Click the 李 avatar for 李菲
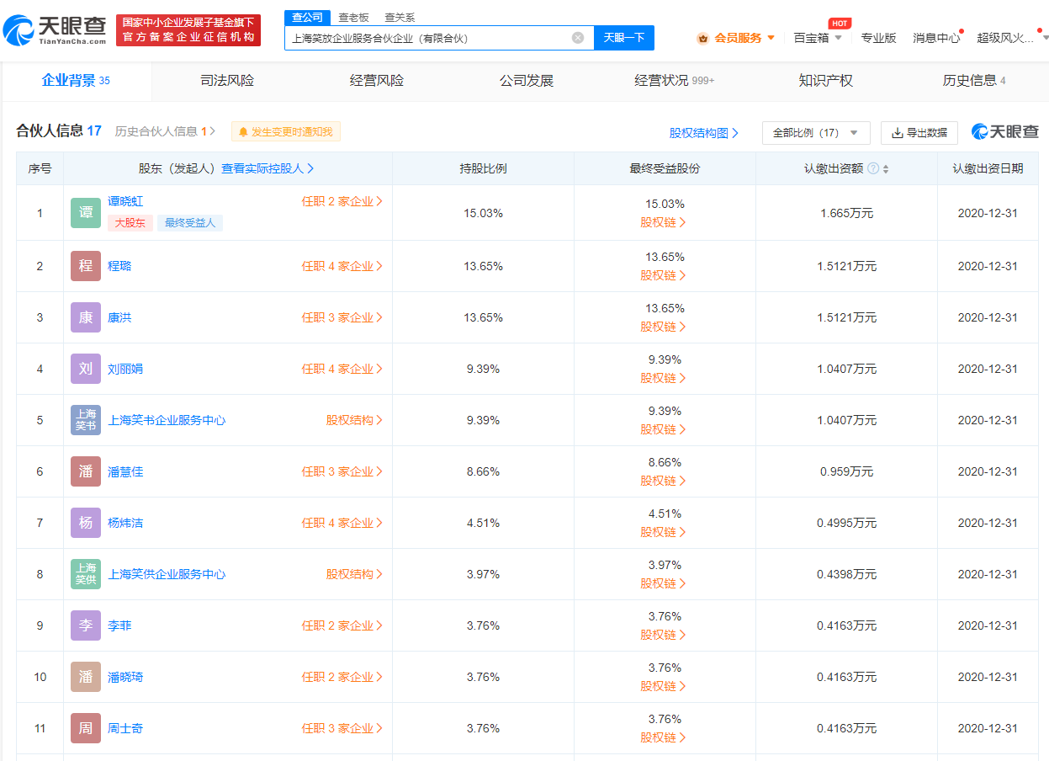Viewport: 1049px width, 761px height. coord(86,625)
